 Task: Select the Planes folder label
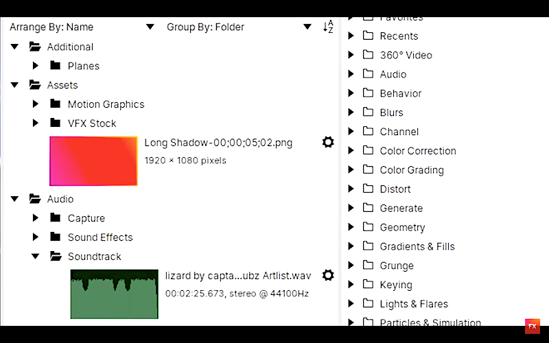[84, 66]
